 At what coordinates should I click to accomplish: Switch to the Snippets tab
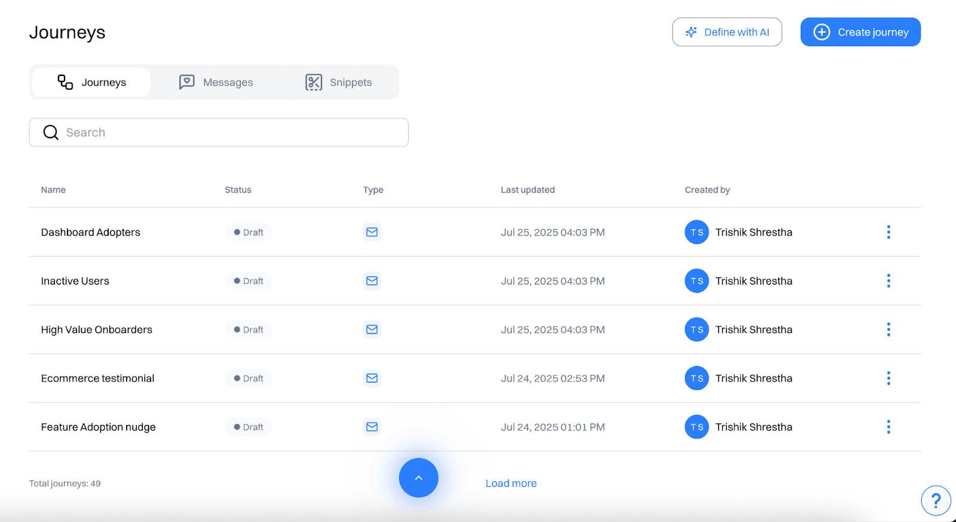pyautogui.click(x=339, y=83)
